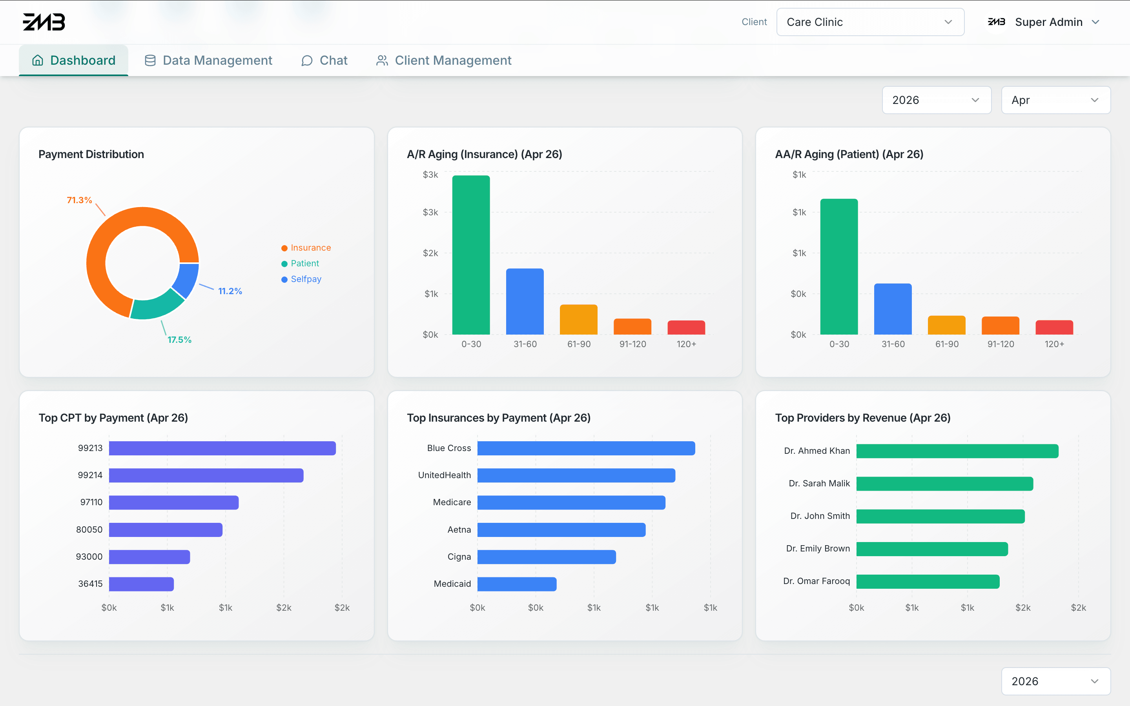Click the Dr. Ahmed Khan revenue bar
1130x706 pixels.
[x=957, y=451]
